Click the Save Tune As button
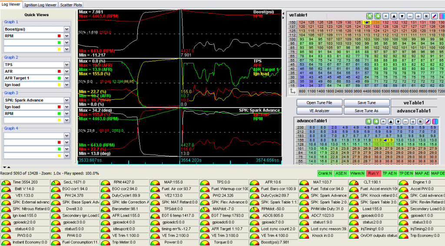The image size is (445, 246). tap(366, 111)
